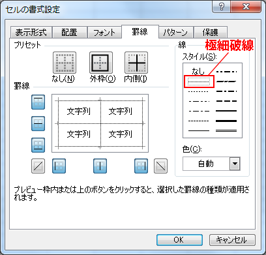
Task: Toggle the diagonal down border button
Action: click(160, 166)
